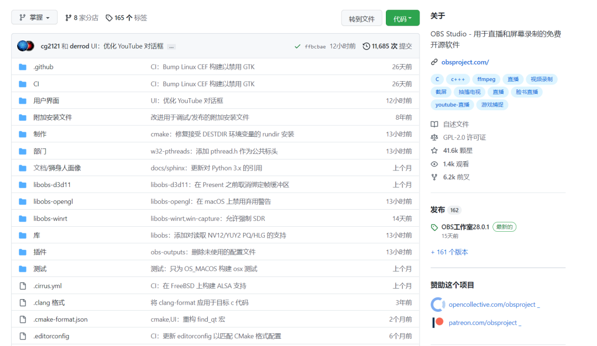The height and width of the screenshot is (346, 597).
Task: Click the .clang 格式 file icon
Action: (23, 302)
